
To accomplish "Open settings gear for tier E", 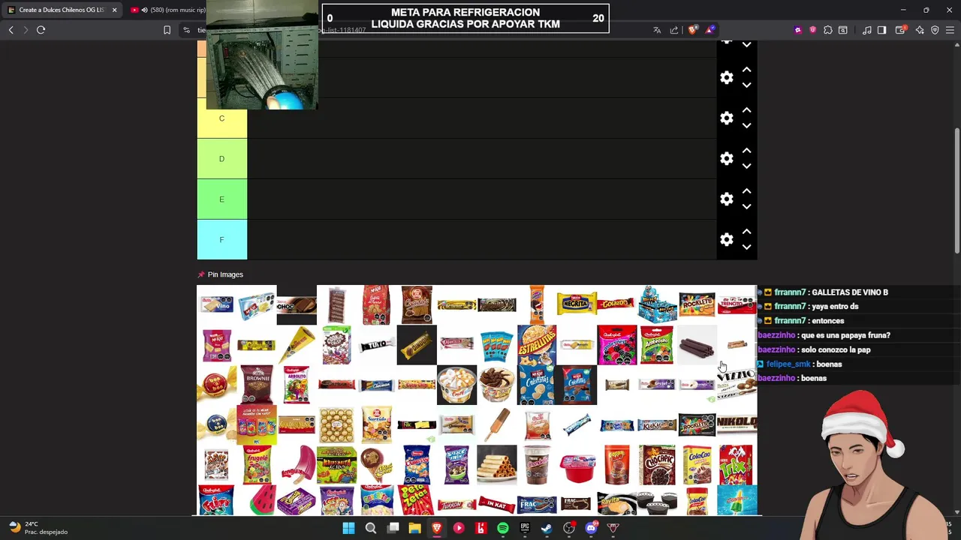I will click(x=726, y=199).
